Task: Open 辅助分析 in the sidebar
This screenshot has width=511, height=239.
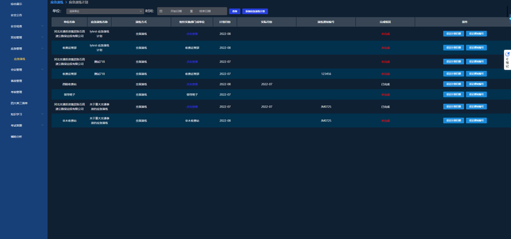Action: [17, 136]
